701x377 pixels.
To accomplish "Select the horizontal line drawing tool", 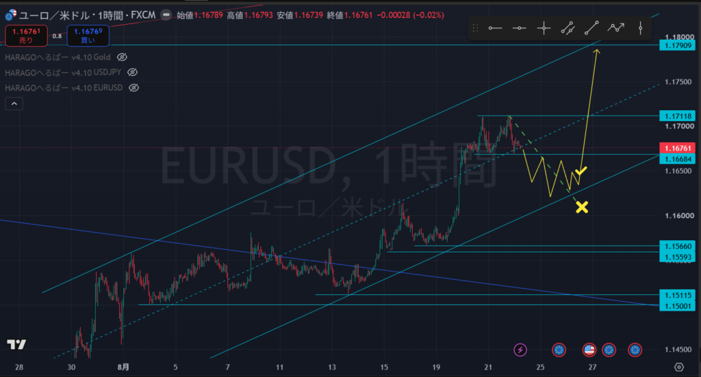I will click(x=519, y=28).
